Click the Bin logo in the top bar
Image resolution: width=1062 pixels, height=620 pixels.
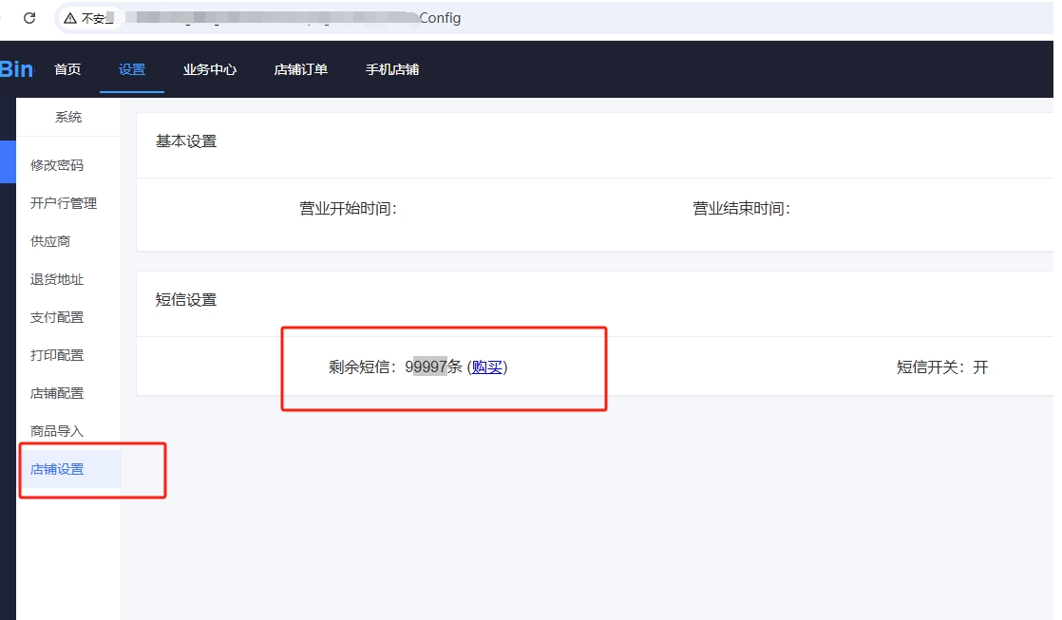pos(17,68)
